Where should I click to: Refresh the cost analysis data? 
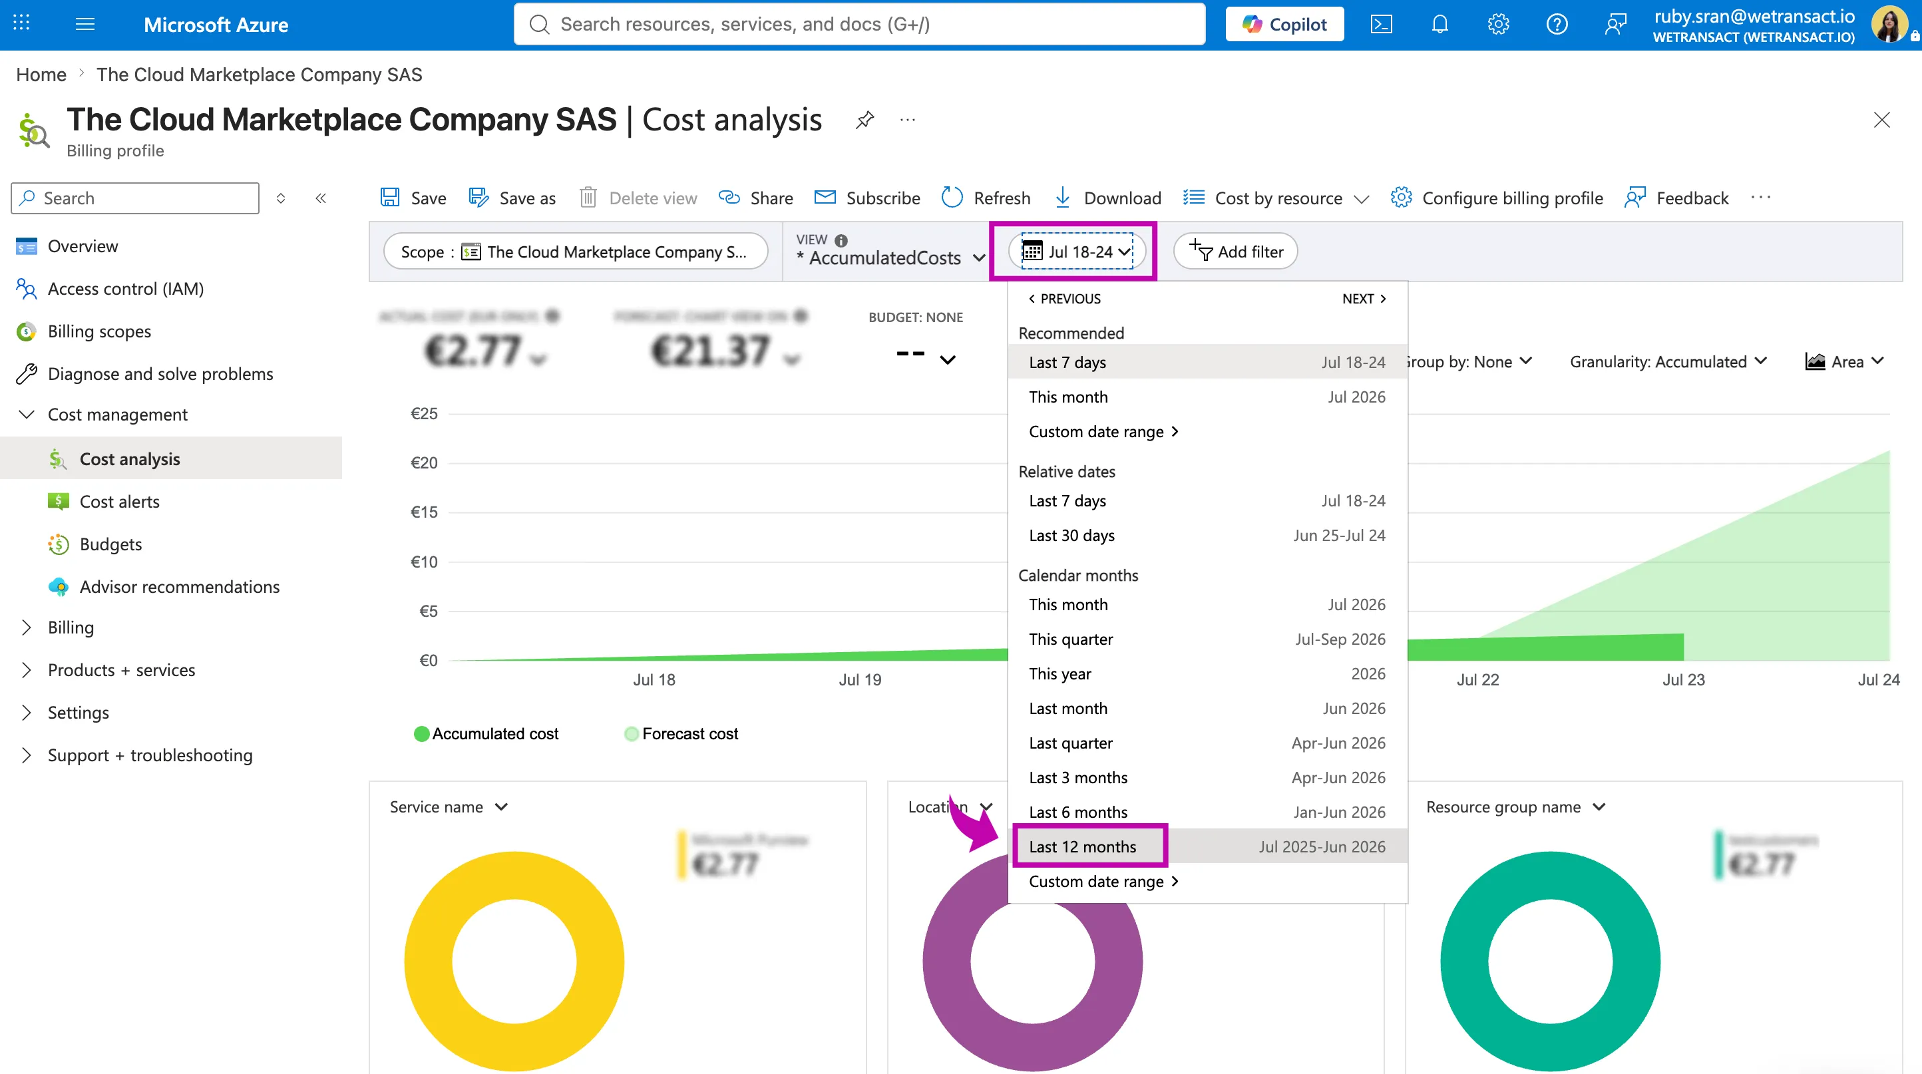click(x=986, y=198)
